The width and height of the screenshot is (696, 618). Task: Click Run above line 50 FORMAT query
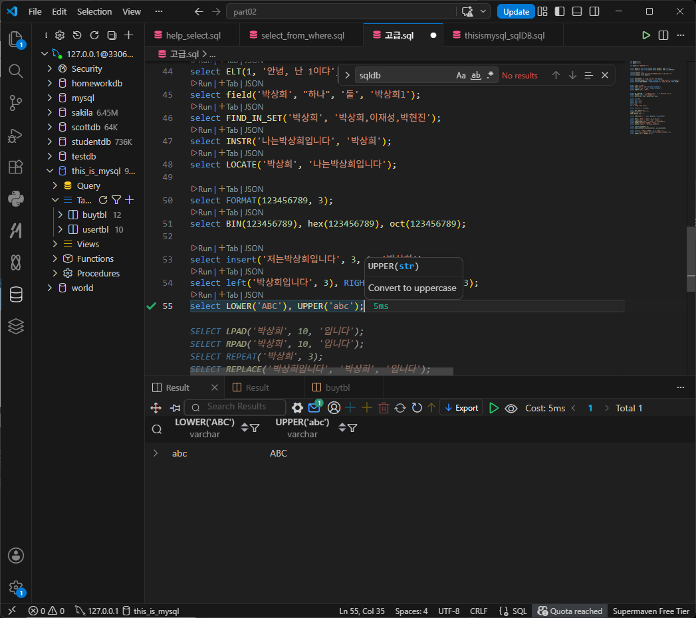point(202,189)
